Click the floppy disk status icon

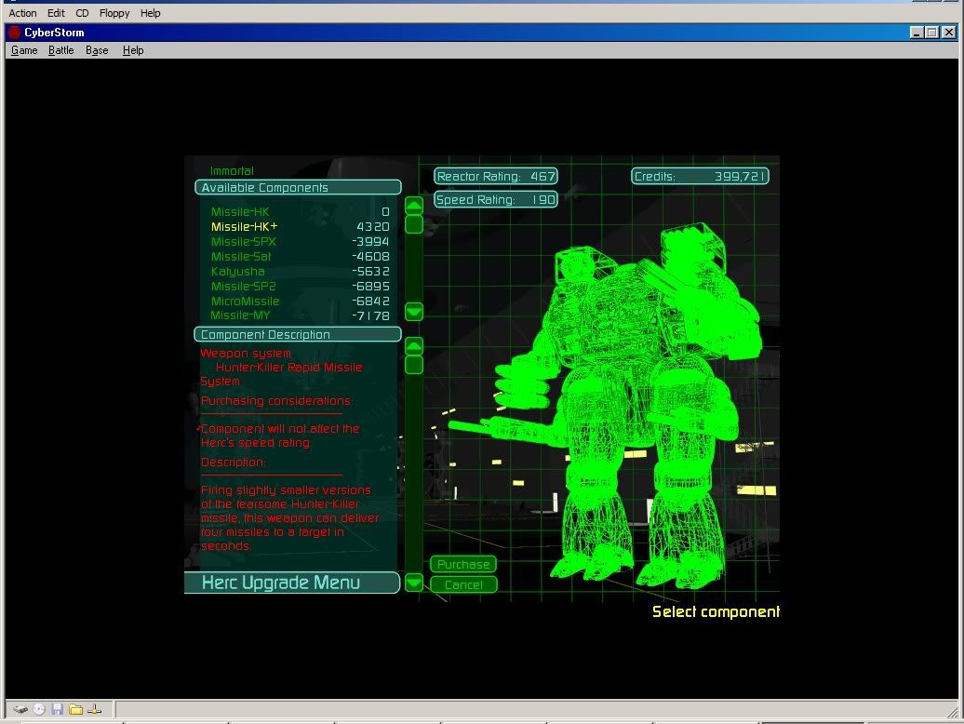tap(58, 709)
